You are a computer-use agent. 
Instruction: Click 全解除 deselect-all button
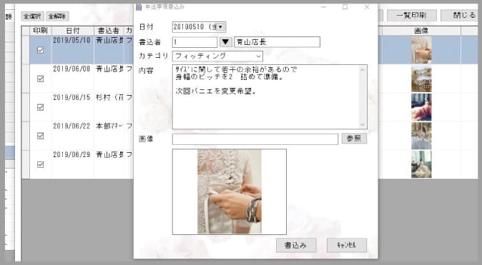coord(57,16)
